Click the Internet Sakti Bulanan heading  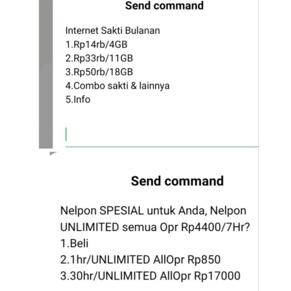(x=113, y=31)
